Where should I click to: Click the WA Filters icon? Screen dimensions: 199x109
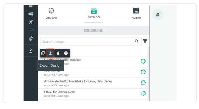pos(136,11)
